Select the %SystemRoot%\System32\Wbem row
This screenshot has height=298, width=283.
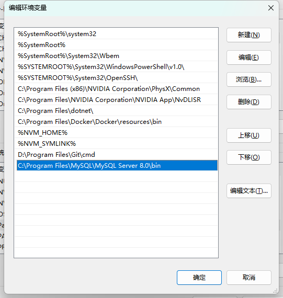click(x=116, y=56)
